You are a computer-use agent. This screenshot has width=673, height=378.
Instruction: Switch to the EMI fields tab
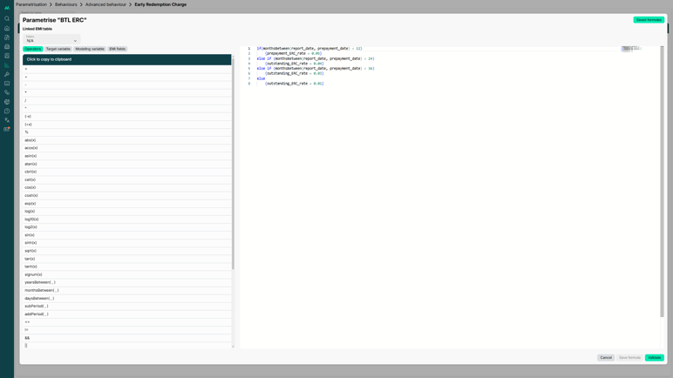117,49
